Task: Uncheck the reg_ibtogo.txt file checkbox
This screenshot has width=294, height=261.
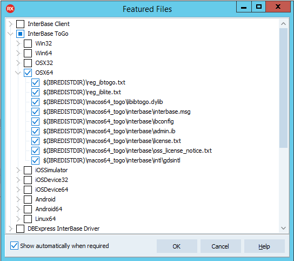Action: click(36, 82)
